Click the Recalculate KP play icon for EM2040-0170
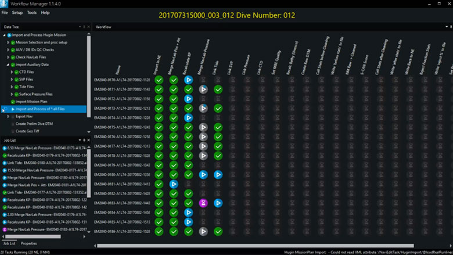Image resolution: width=453 pixels, height=255 pixels. click(188, 80)
